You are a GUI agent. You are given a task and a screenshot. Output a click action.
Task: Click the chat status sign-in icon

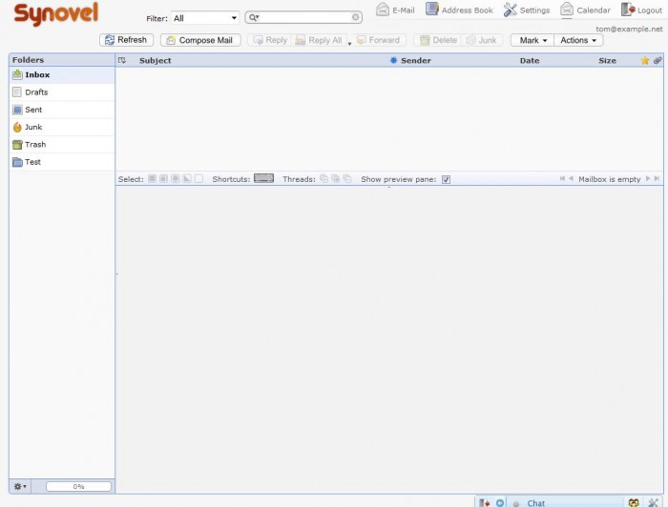point(484,503)
